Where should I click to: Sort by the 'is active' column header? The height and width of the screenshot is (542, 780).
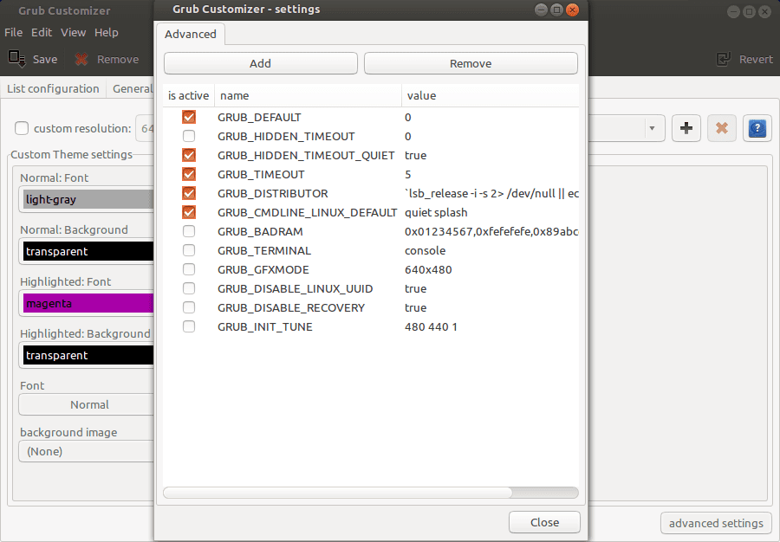coord(189,95)
